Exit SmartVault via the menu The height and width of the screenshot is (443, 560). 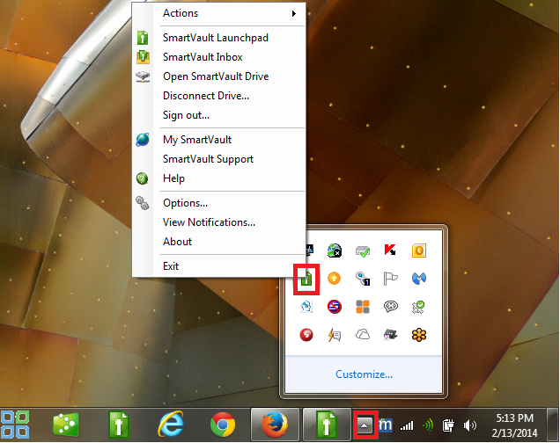[218, 265]
